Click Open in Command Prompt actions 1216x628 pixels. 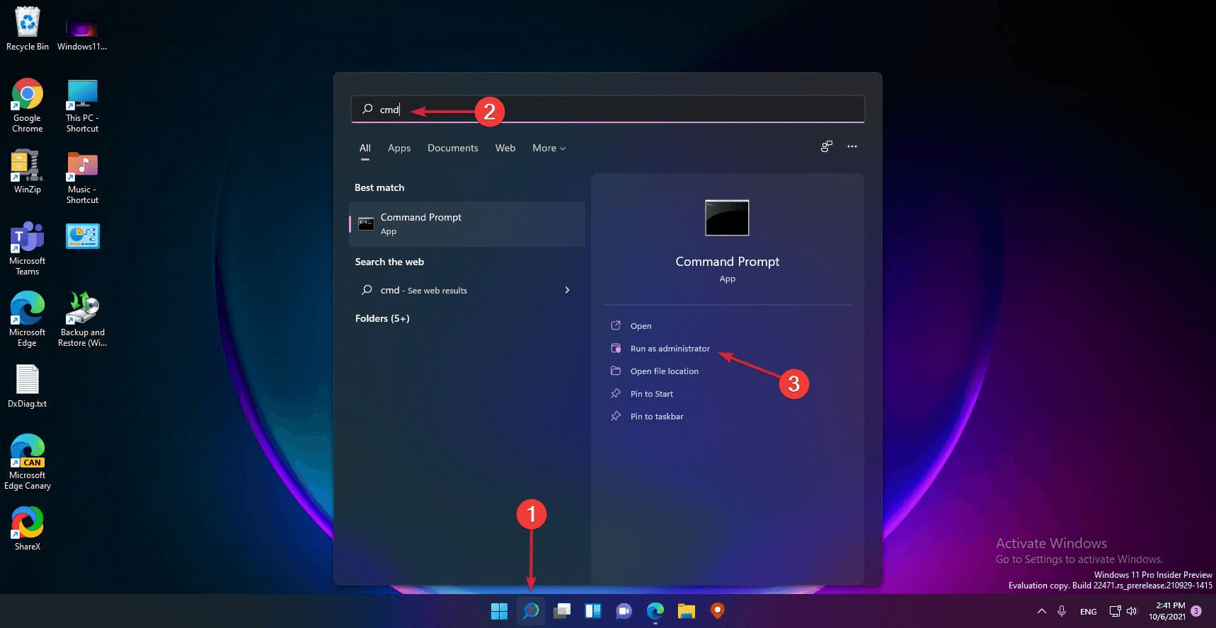click(x=641, y=326)
